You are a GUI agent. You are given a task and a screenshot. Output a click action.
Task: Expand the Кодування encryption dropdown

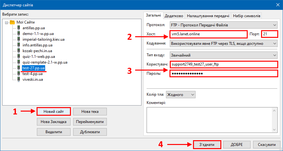(x=274, y=43)
